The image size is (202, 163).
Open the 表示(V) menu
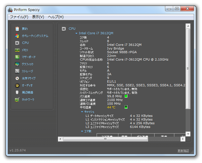pyautogui.click(x=38, y=17)
